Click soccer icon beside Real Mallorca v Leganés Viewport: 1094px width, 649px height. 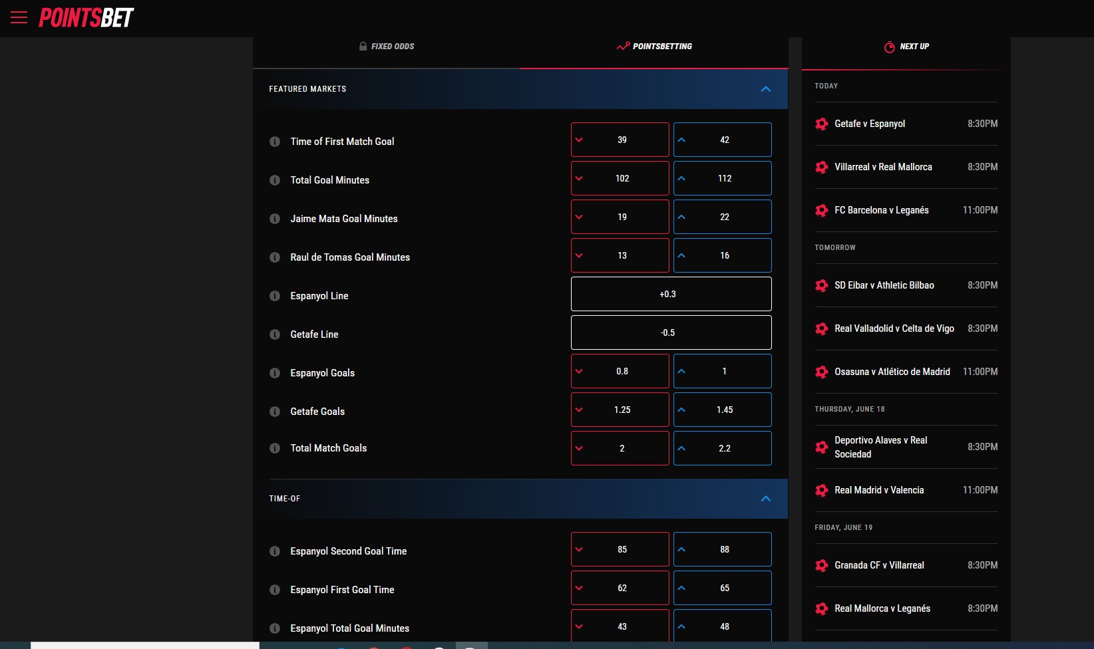point(822,608)
